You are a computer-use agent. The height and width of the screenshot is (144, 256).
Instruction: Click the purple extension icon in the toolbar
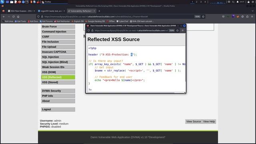tap(233, 16)
